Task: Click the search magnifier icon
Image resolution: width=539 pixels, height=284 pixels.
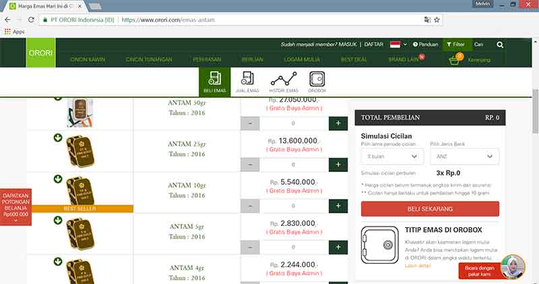Action: (x=500, y=45)
